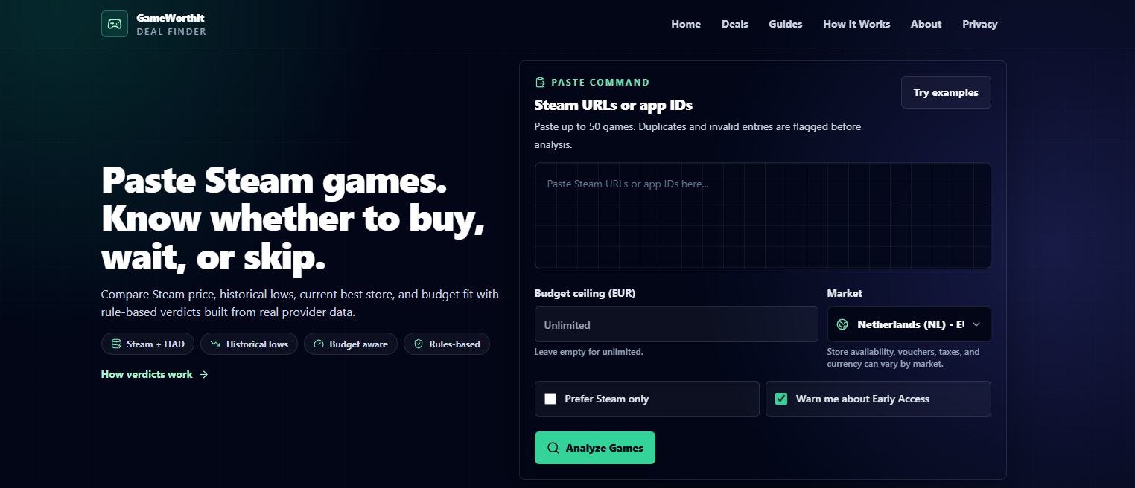This screenshot has height=488, width=1135.
Task: Click the trending-down icon in Historical lows chip
Action: pos(215,344)
